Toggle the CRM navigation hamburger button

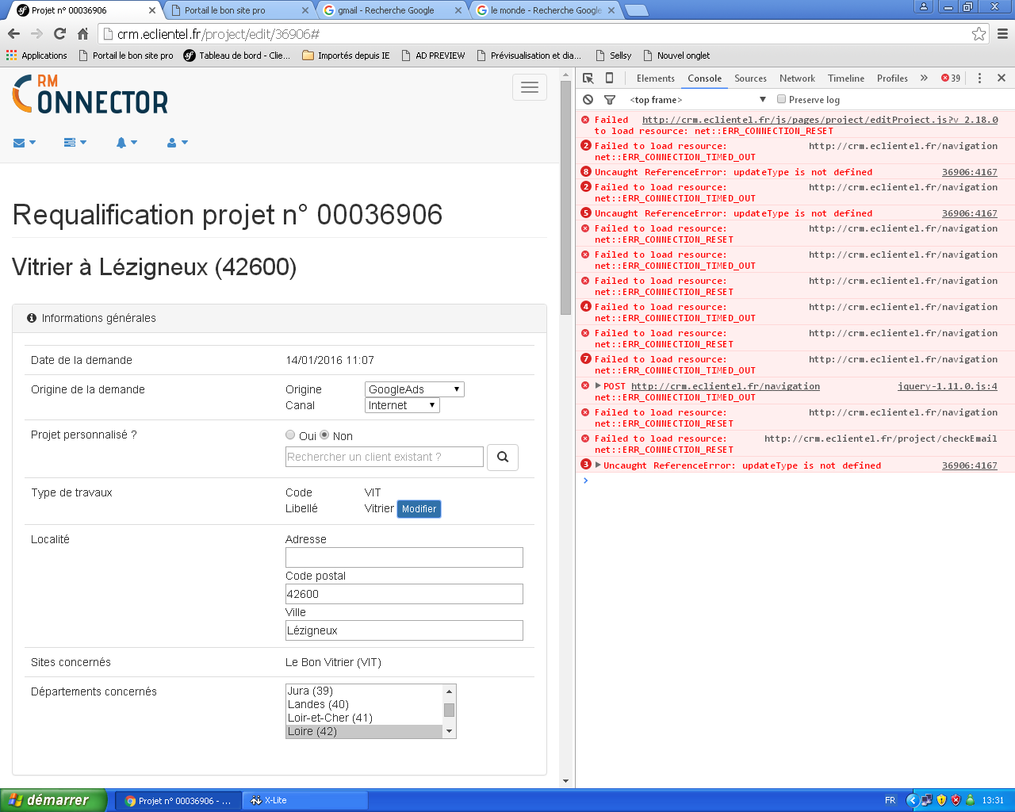[530, 87]
